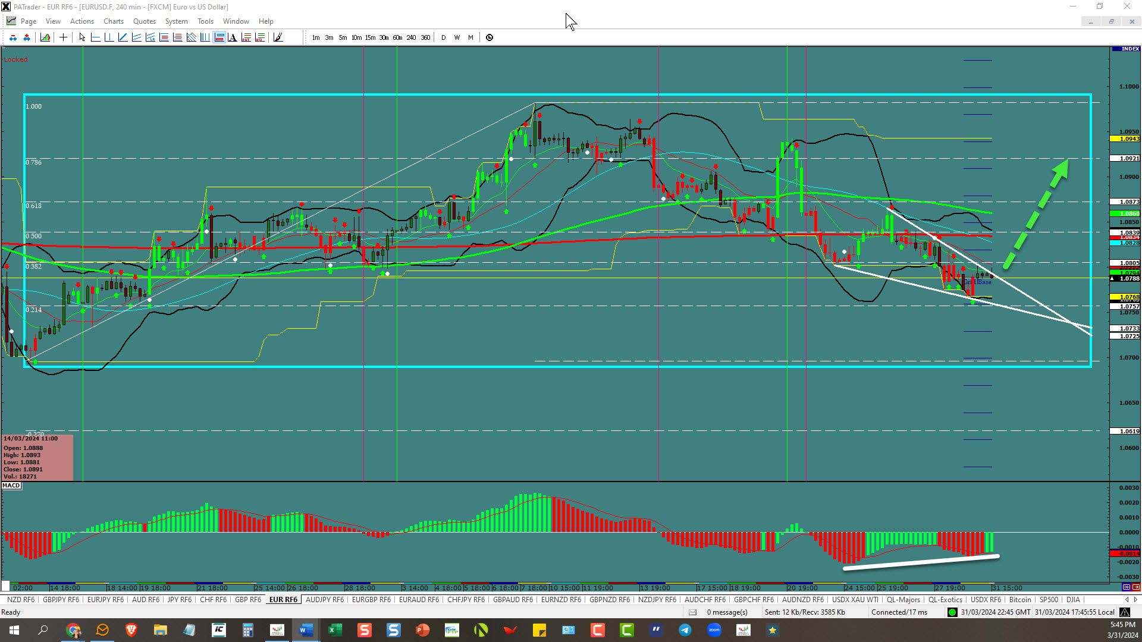Select the trend line drawing tool
Image resolution: width=1142 pixels, height=642 pixels.
tap(123, 37)
